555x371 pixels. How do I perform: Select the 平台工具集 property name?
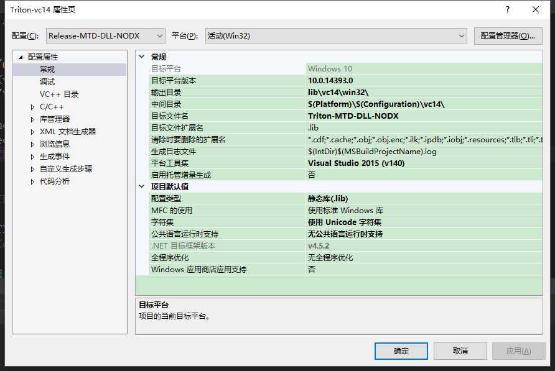169,163
